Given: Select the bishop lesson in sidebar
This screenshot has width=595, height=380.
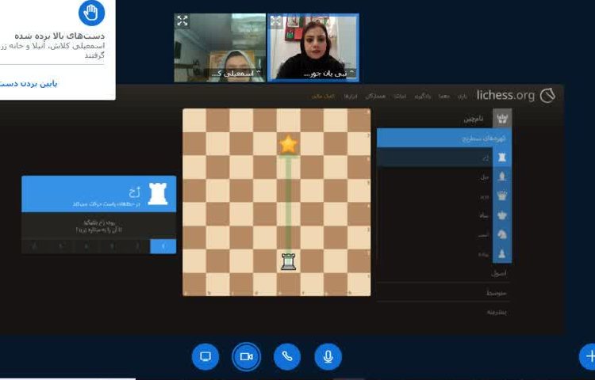Looking at the screenshot, I should (501, 176).
